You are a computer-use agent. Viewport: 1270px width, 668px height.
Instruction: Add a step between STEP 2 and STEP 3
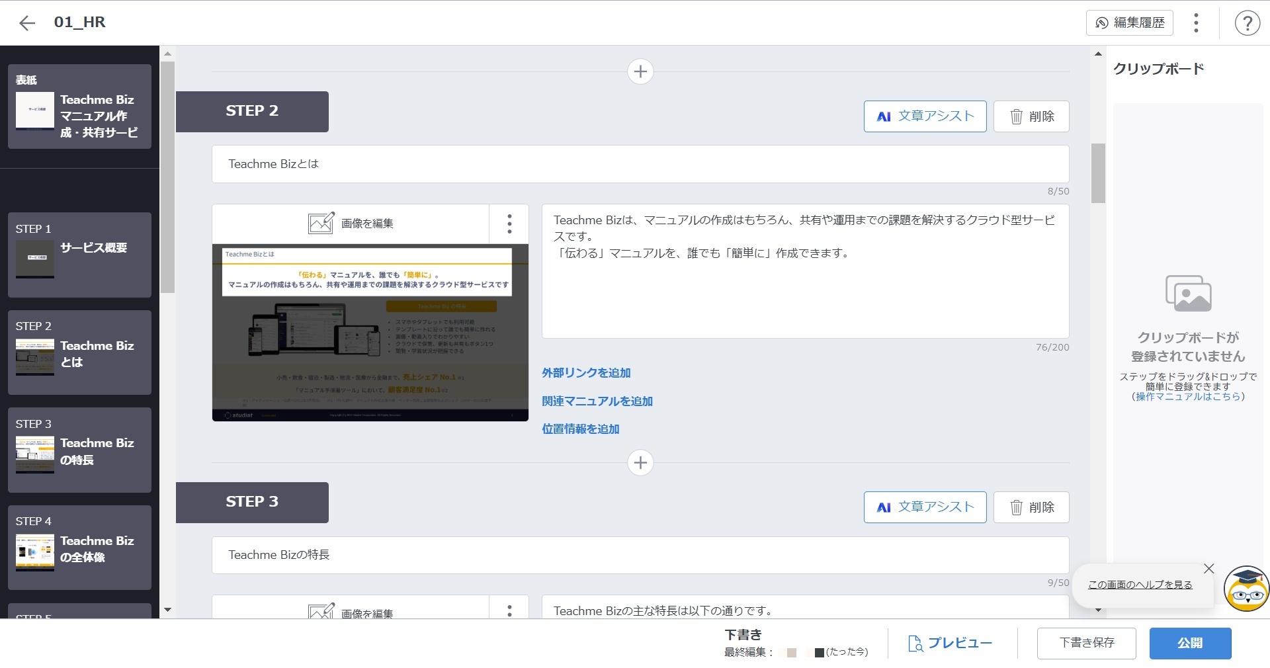coord(640,463)
